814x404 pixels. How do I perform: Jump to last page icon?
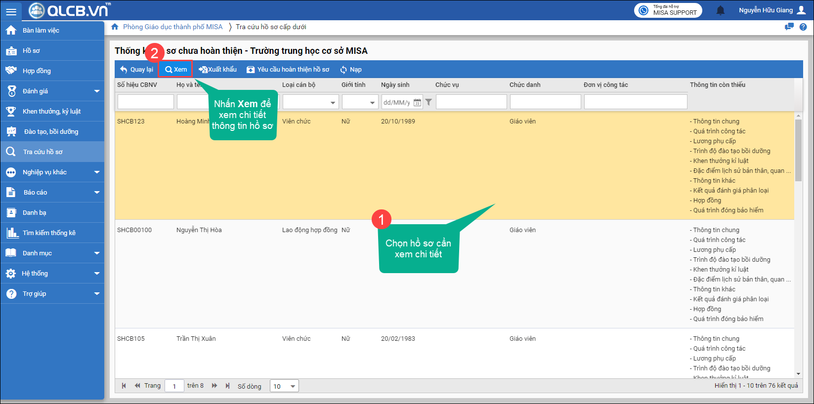pos(227,386)
